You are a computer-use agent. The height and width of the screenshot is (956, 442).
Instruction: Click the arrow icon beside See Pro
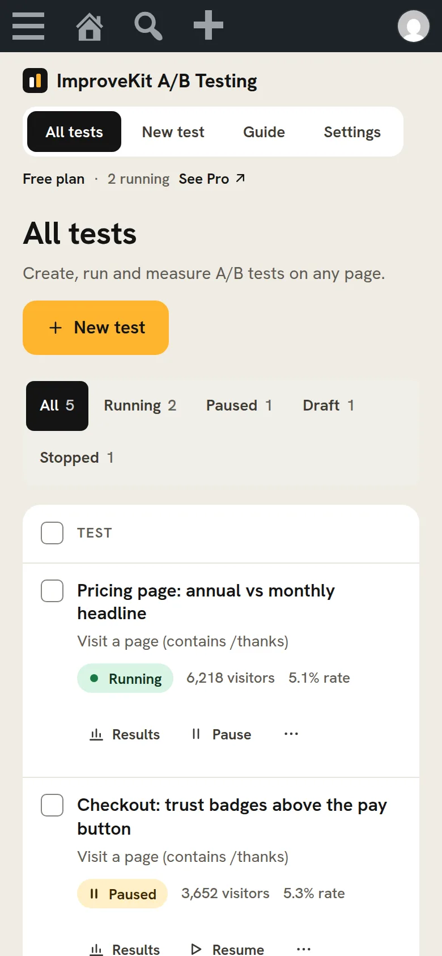240,178
